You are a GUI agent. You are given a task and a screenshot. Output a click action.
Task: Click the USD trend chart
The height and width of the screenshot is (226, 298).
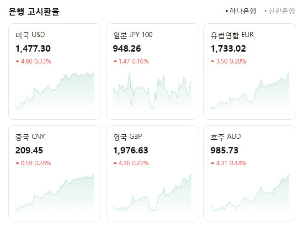click(x=54, y=91)
